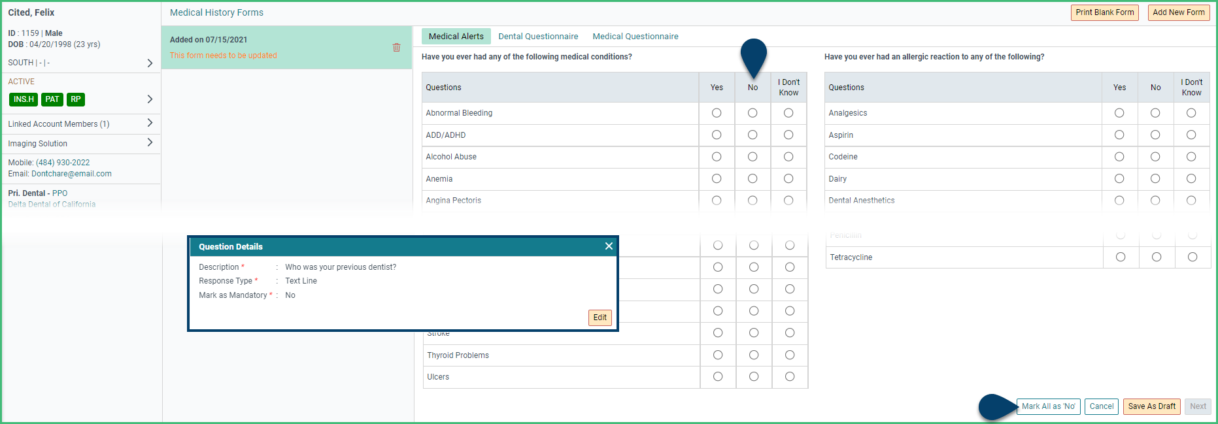Click Save As Draft button
The image size is (1218, 424).
click(x=1152, y=406)
